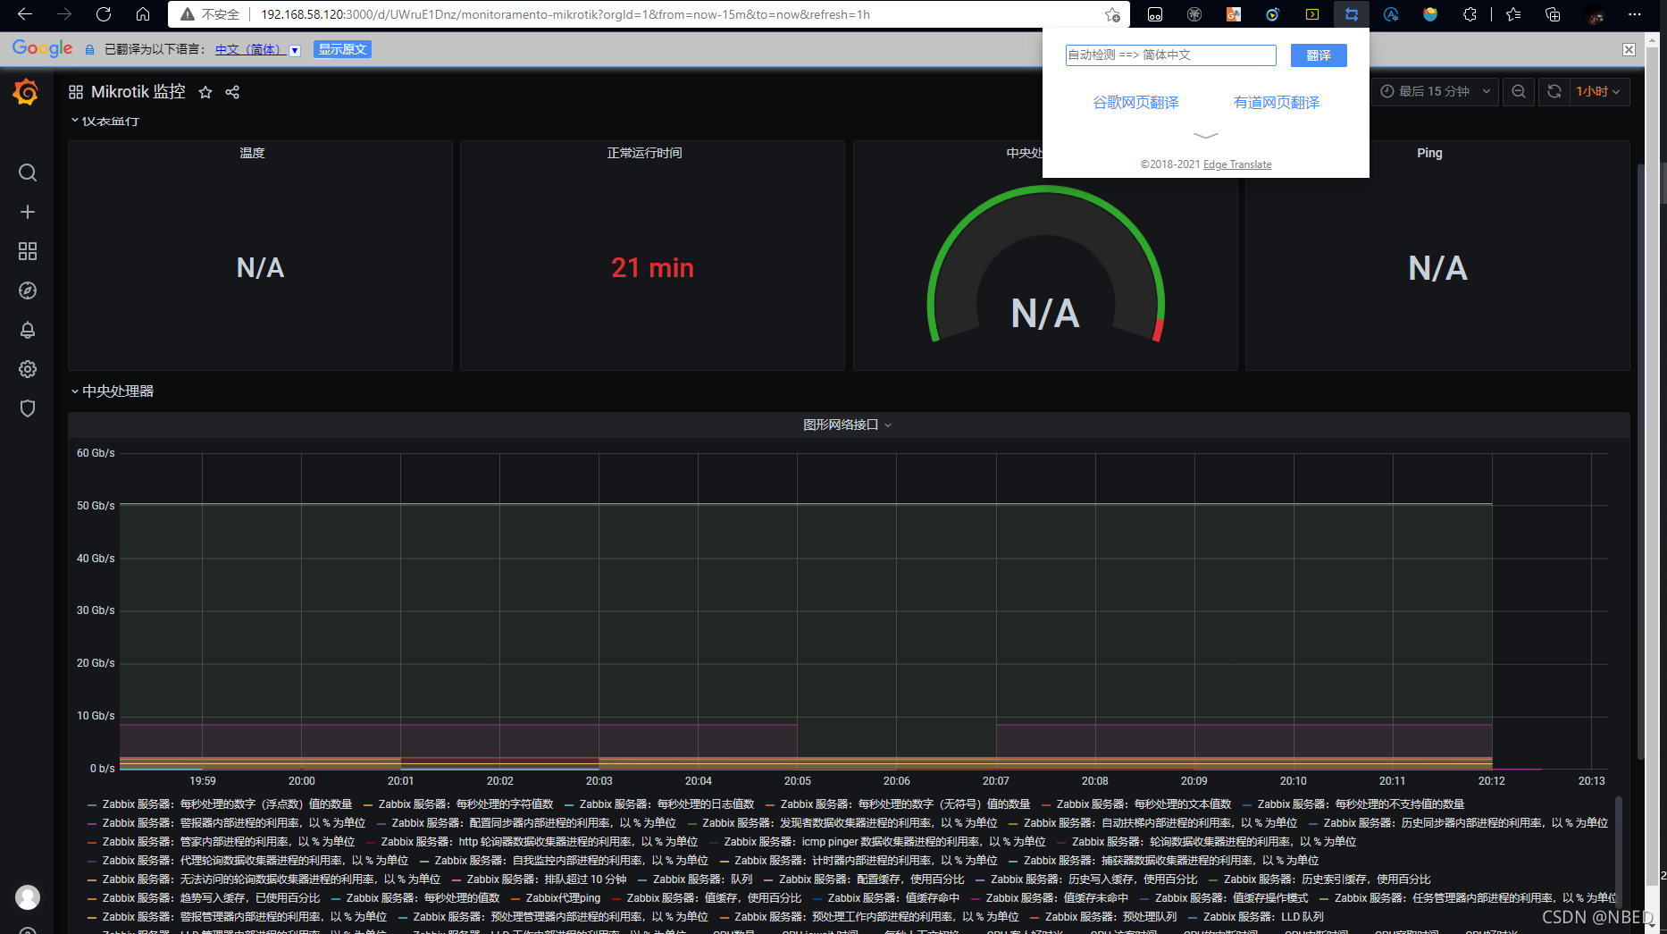The height and width of the screenshot is (934, 1667).
Task: Open the Edge Translate footer link
Action: pos(1237,164)
